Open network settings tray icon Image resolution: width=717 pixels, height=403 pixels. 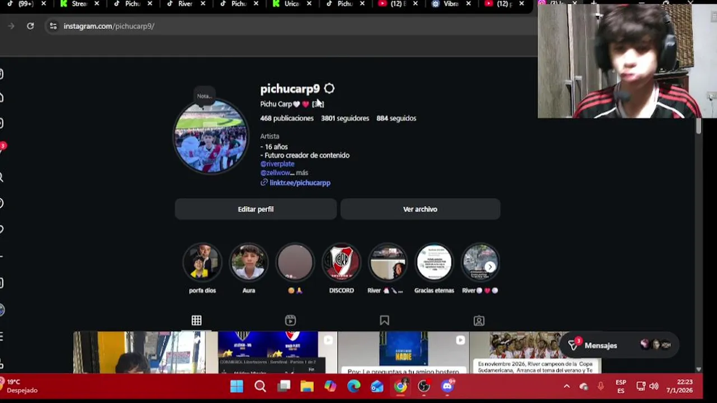click(x=641, y=386)
